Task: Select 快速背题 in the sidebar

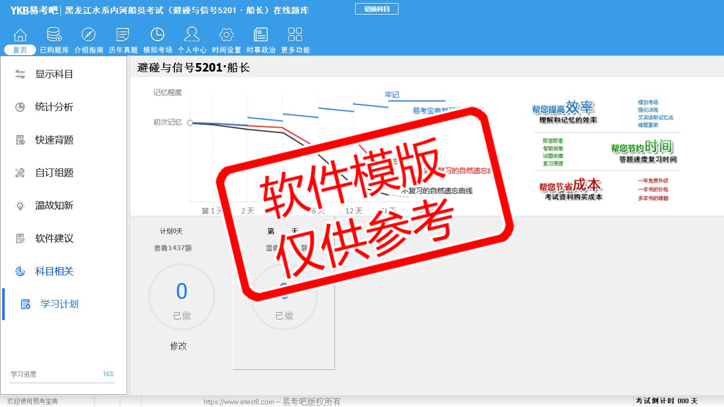Action: [x=54, y=140]
